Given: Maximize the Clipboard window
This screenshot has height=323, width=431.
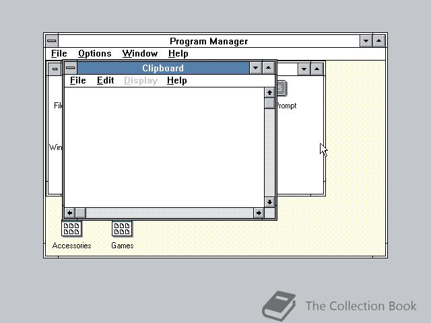Looking at the screenshot, I should click(x=269, y=68).
